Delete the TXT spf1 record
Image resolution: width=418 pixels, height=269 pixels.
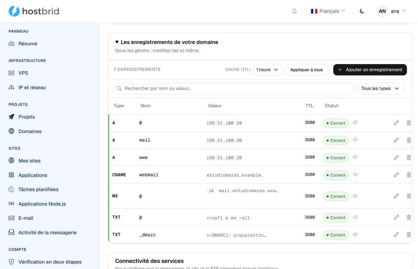click(409, 217)
